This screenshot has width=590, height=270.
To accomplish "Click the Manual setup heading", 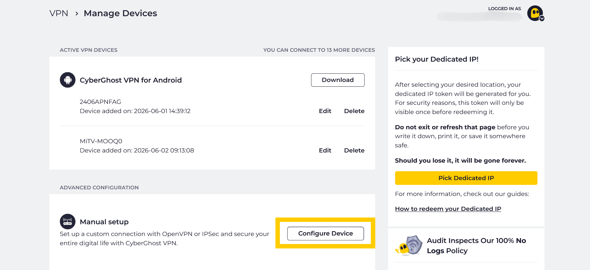I will pos(104,222).
